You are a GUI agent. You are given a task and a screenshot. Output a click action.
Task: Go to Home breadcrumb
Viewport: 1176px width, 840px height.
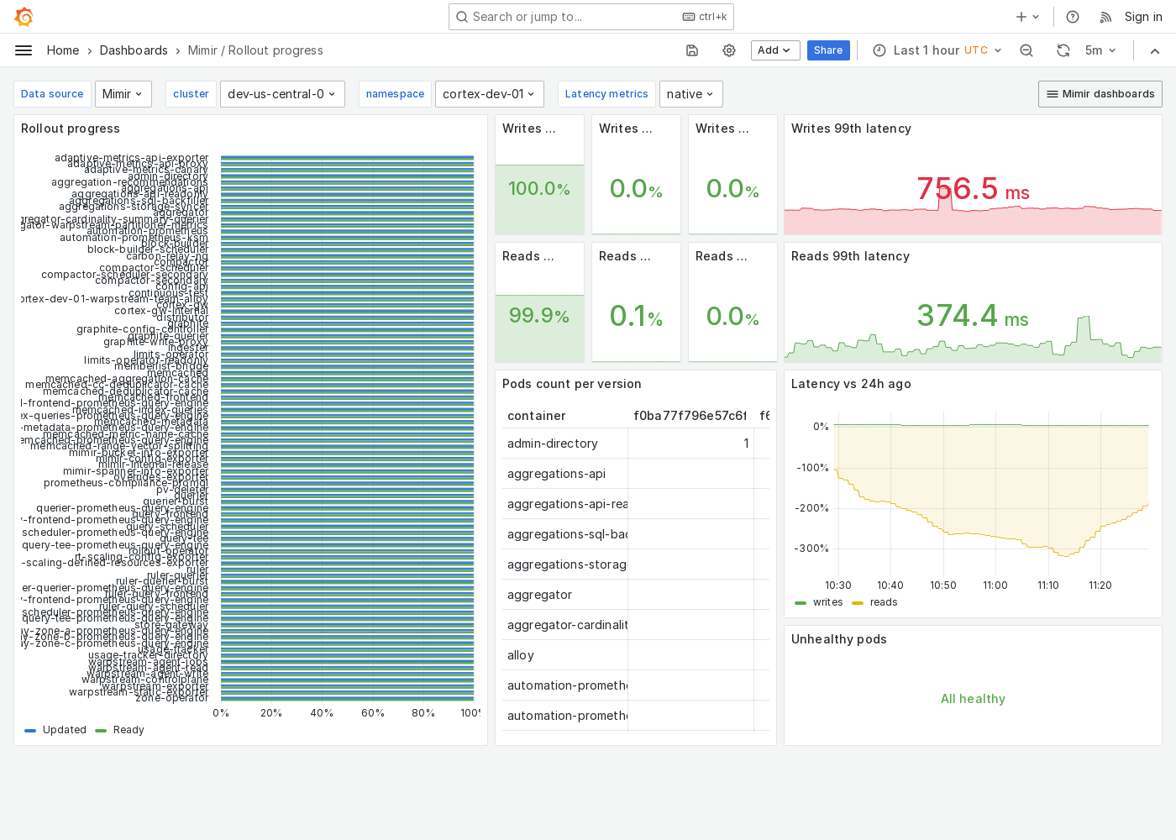tap(63, 50)
